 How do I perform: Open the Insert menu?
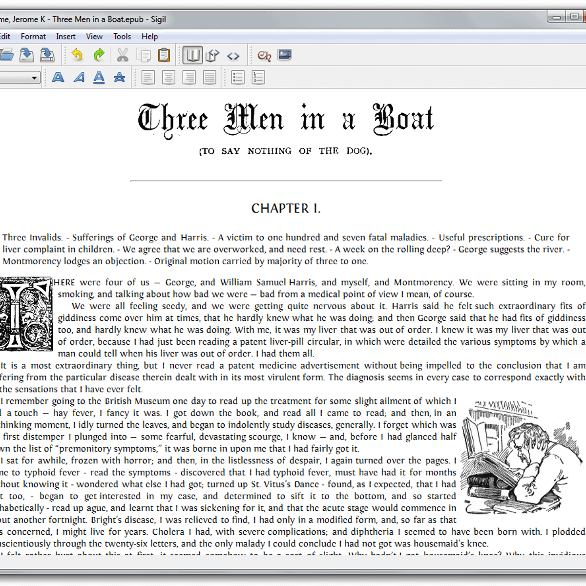click(66, 37)
